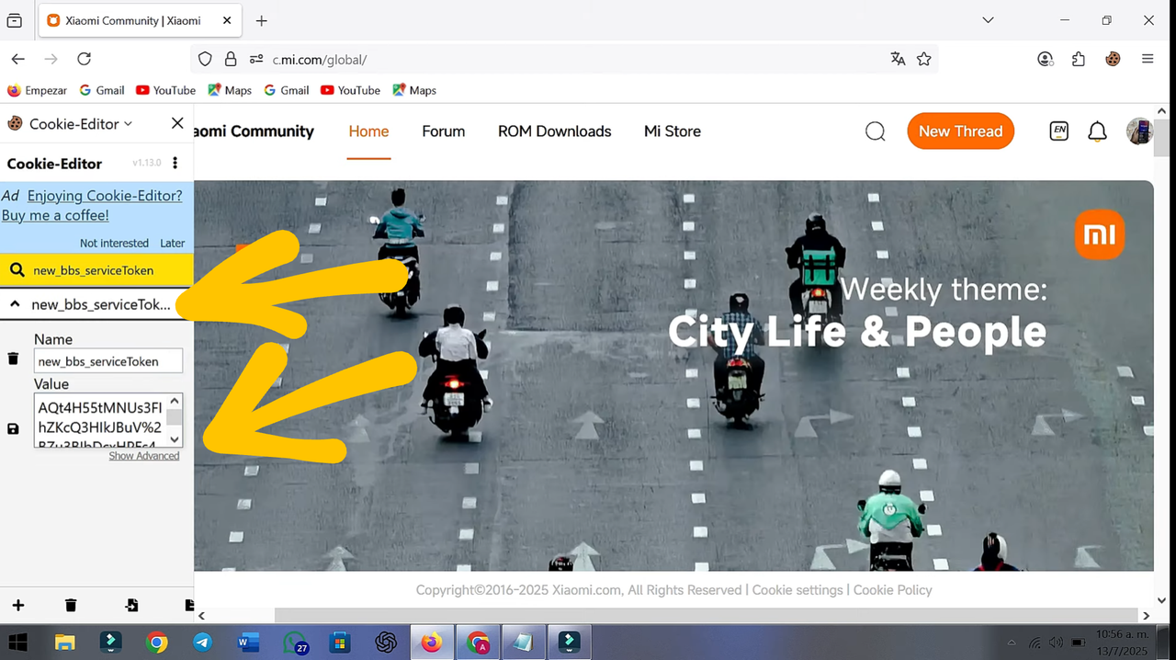Create a post with New Thread button

[x=960, y=131]
